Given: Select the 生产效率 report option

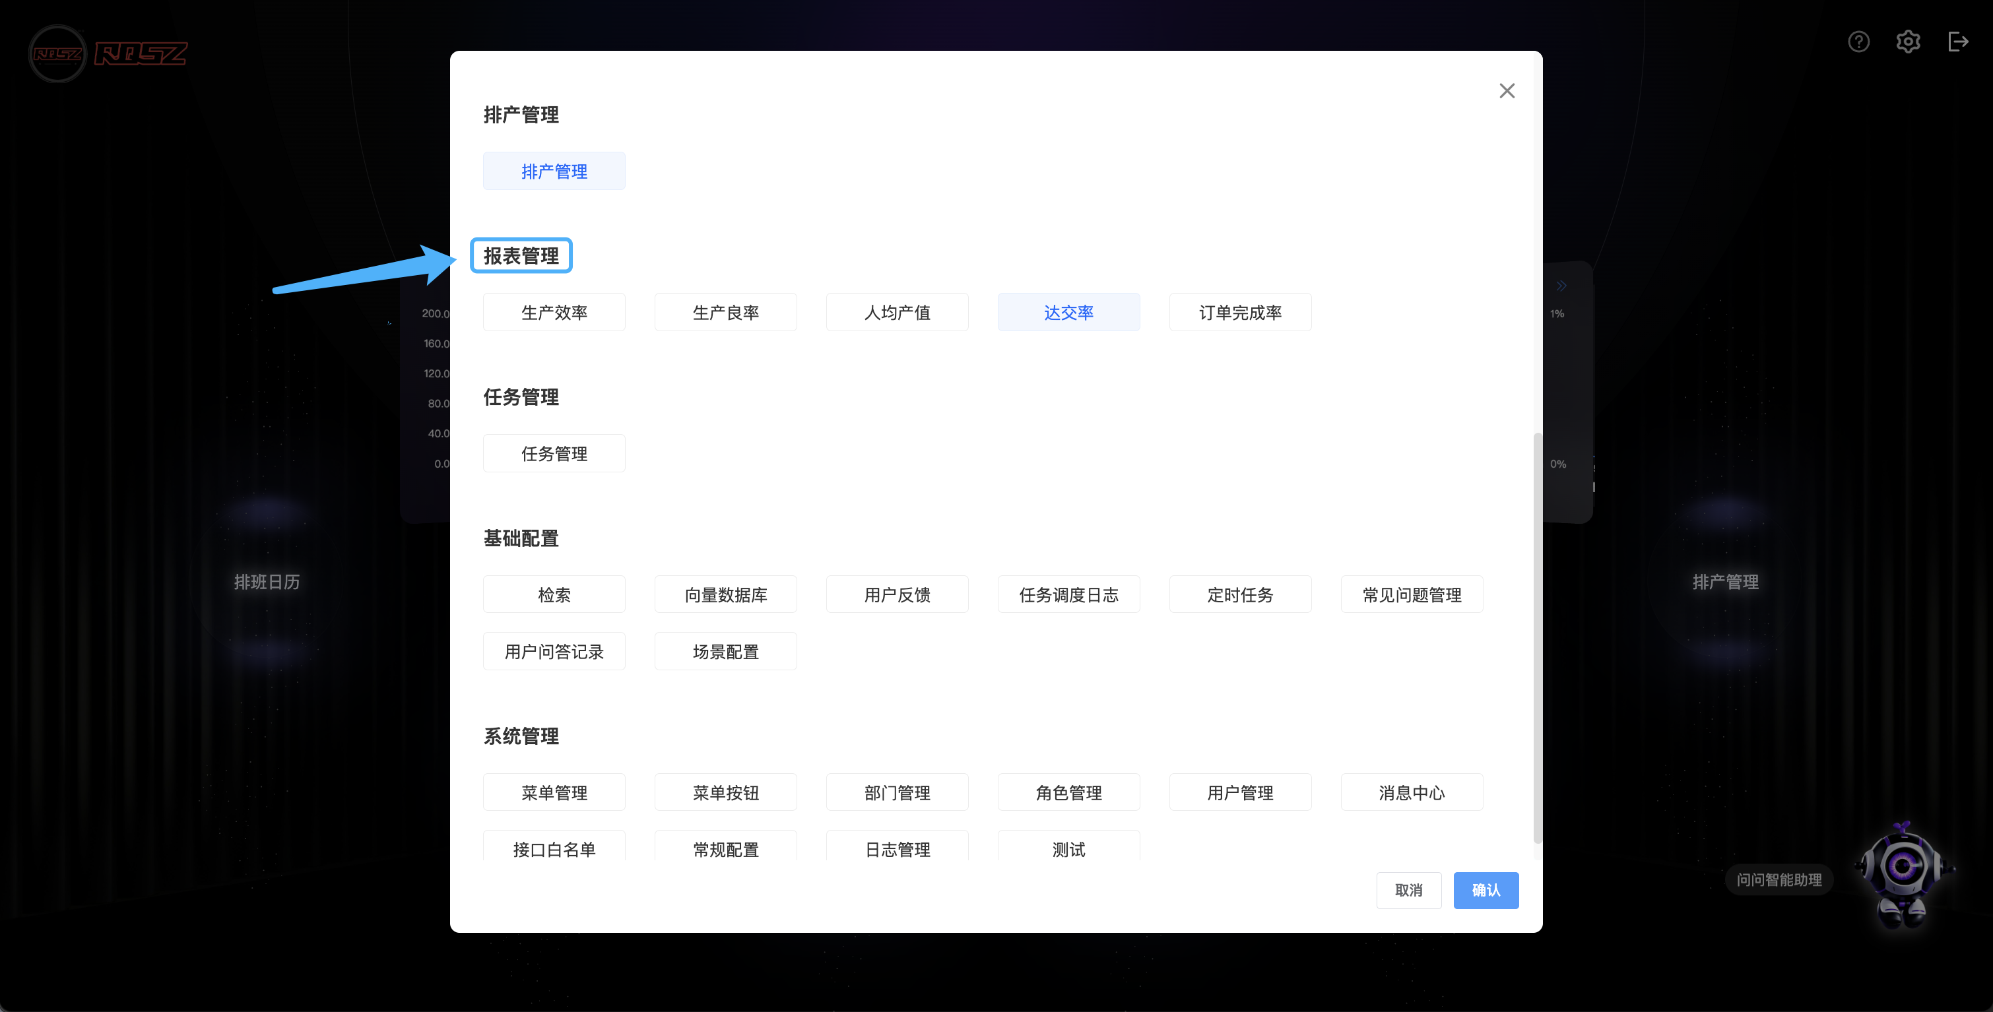Looking at the screenshot, I should pyautogui.click(x=554, y=313).
